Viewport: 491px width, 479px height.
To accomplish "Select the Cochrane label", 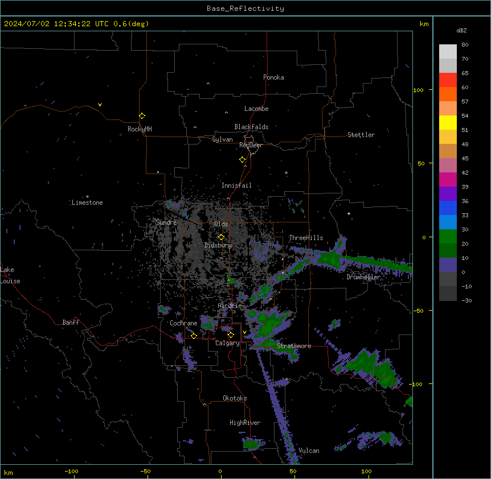I will (183, 323).
